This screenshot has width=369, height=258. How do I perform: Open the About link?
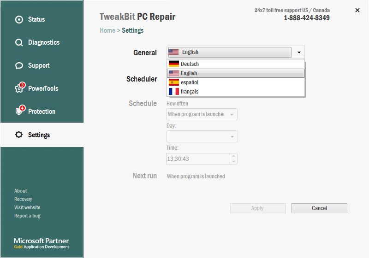[20, 191]
